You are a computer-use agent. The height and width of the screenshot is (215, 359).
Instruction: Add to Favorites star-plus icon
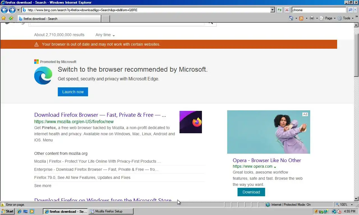pos(11,18)
